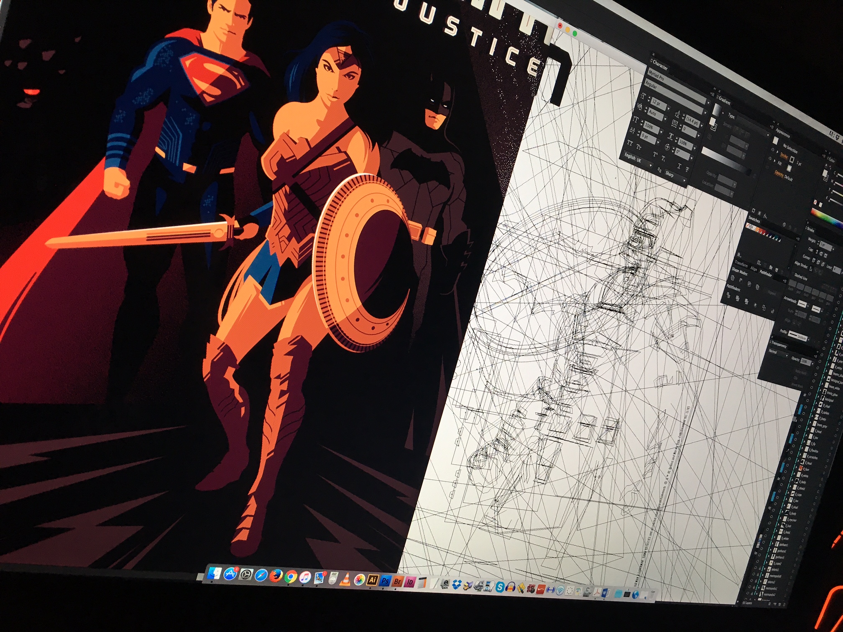The width and height of the screenshot is (843, 632).
Task: Expand the Stroke attribute in Appearance panel
Action: pos(777,152)
